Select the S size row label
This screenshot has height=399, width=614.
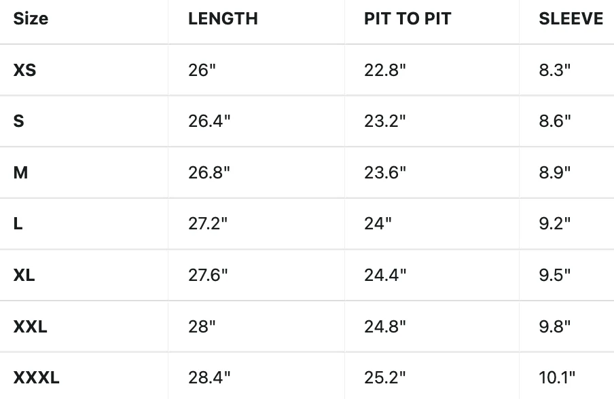click(x=19, y=121)
